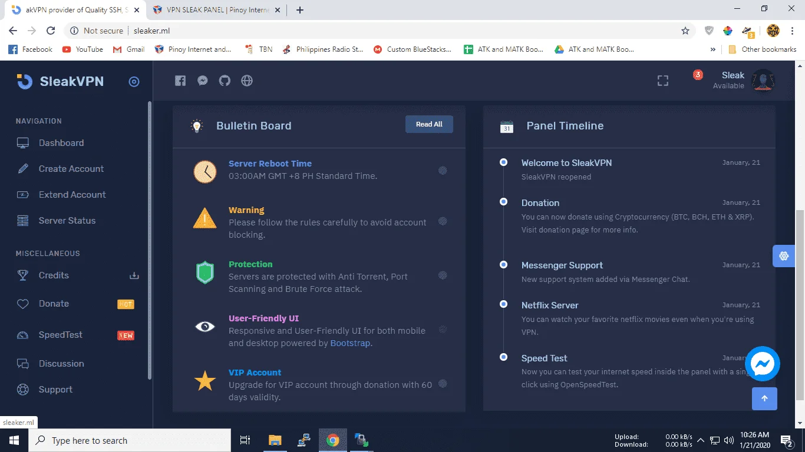Bookmark this page with the star icon
This screenshot has height=452, width=805.
pos(685,31)
